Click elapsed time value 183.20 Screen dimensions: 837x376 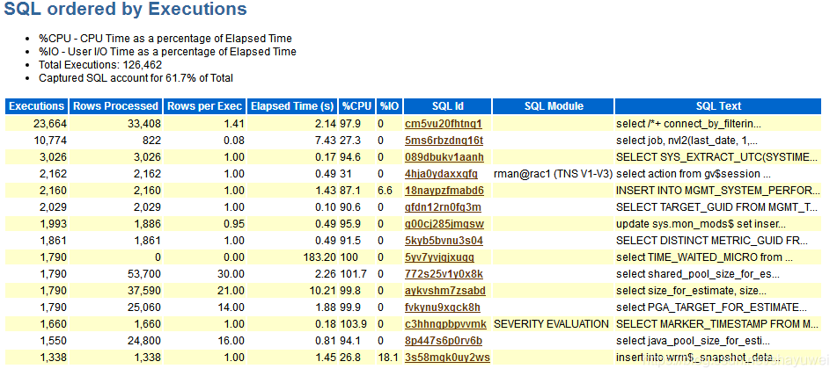pos(318,257)
